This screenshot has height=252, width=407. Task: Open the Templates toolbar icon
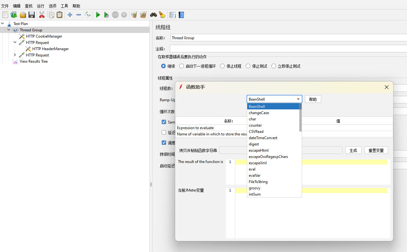pos(14,15)
